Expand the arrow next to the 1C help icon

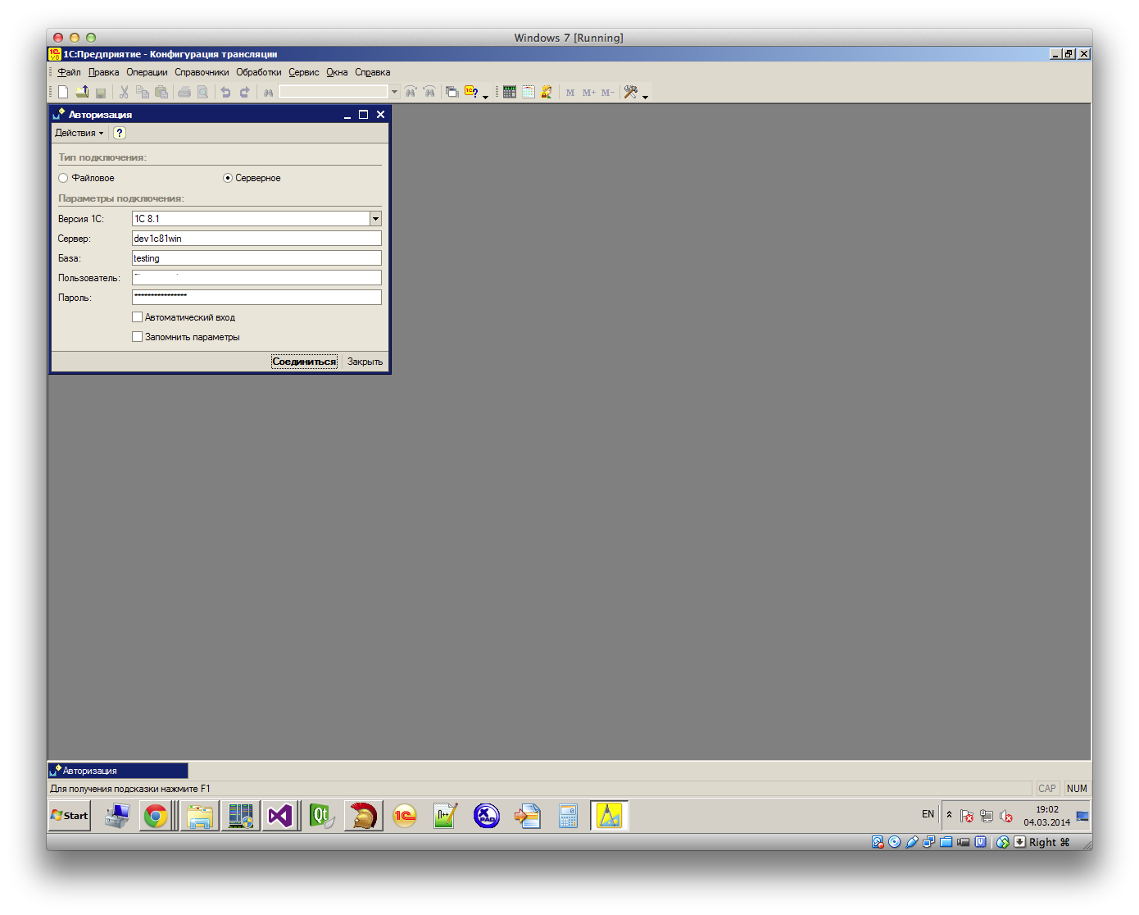tap(485, 97)
